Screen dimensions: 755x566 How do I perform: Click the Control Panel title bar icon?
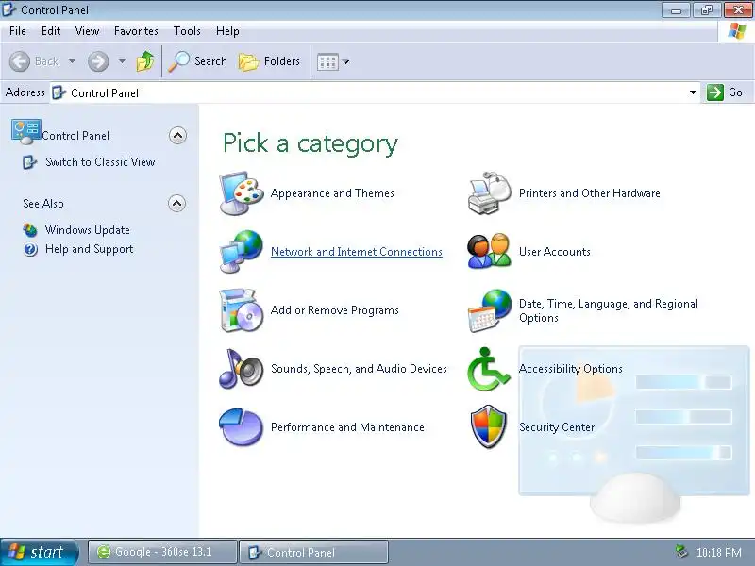pos(9,9)
